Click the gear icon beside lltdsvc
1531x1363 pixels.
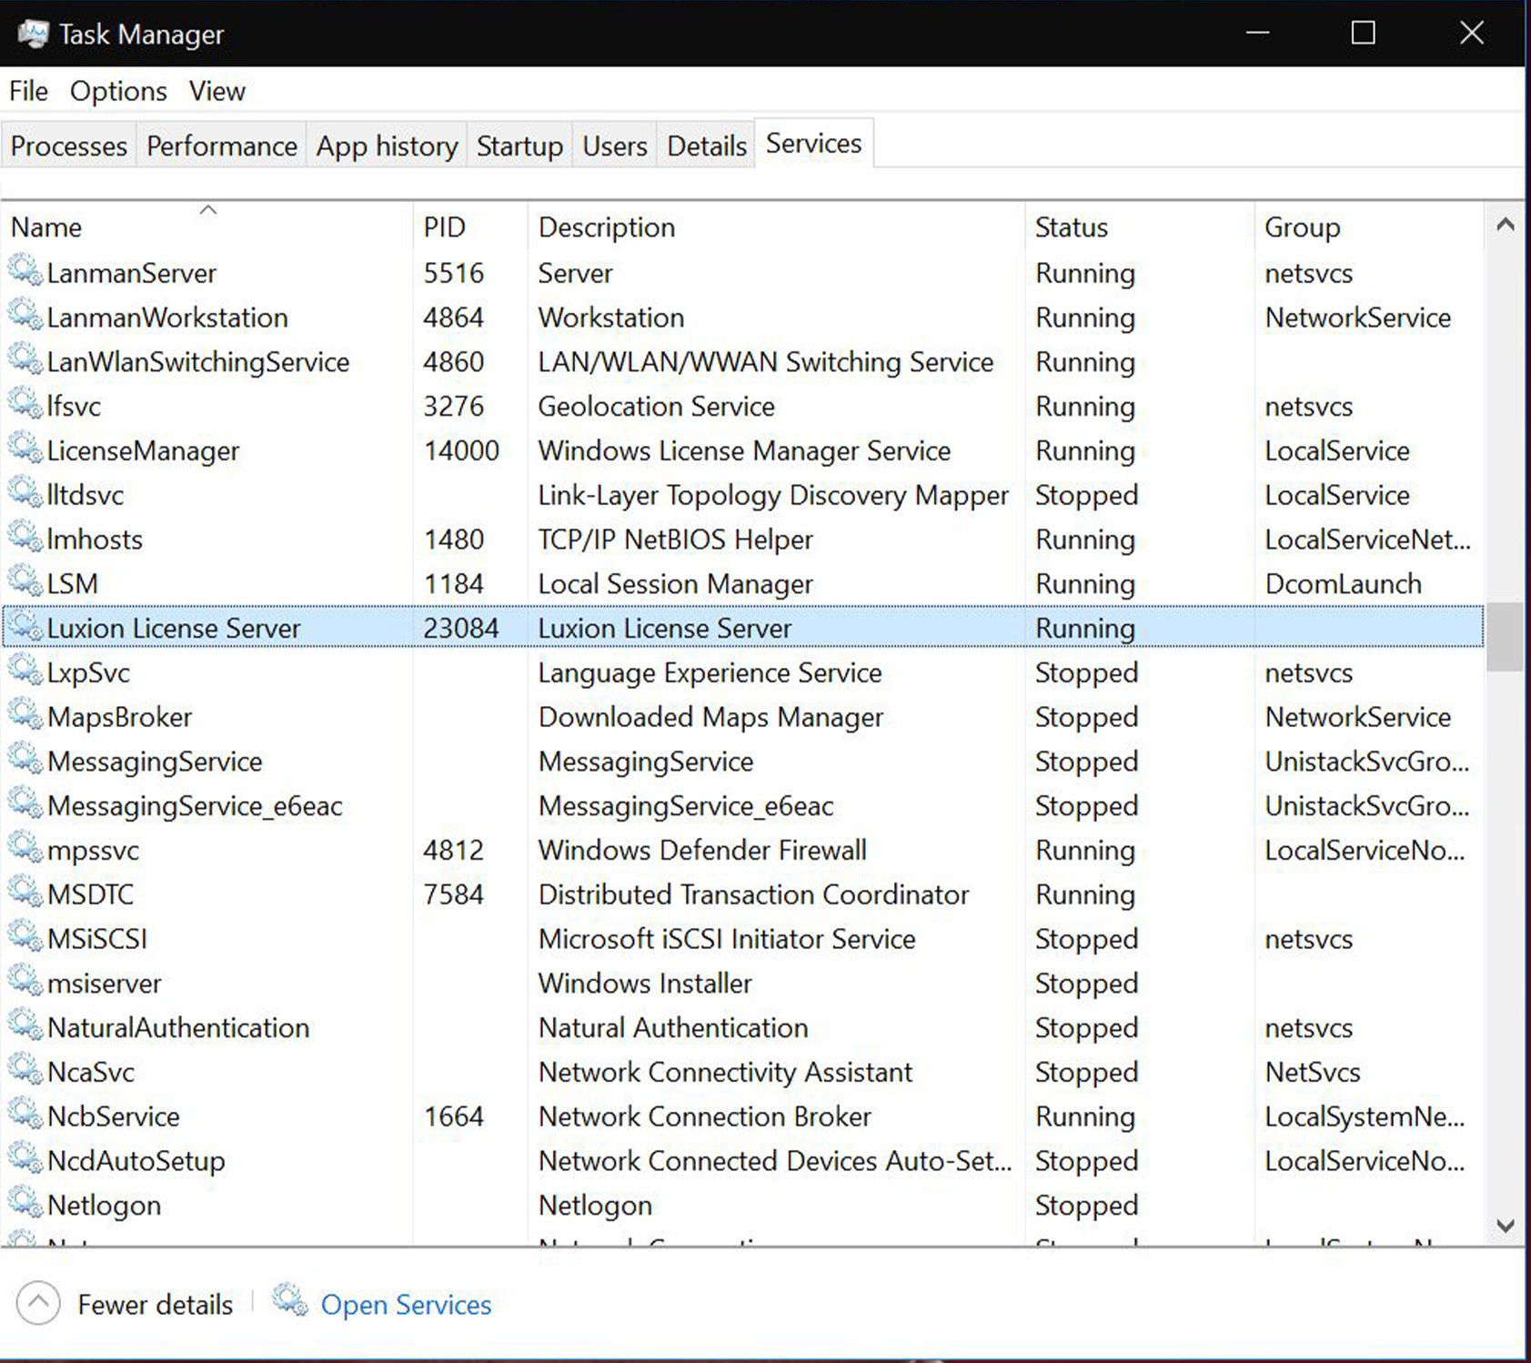coord(25,493)
